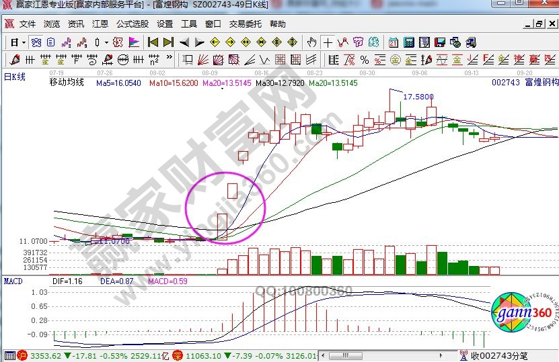Click the 移动均线 indicator label
559x362 pixels.
point(67,83)
